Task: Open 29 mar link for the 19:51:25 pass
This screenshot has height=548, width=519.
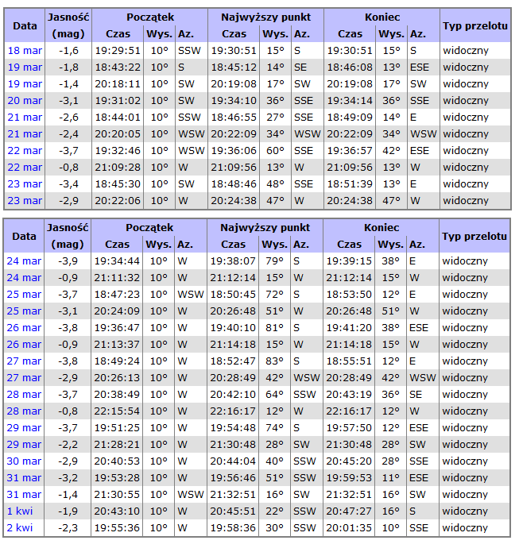Action: tap(24, 428)
